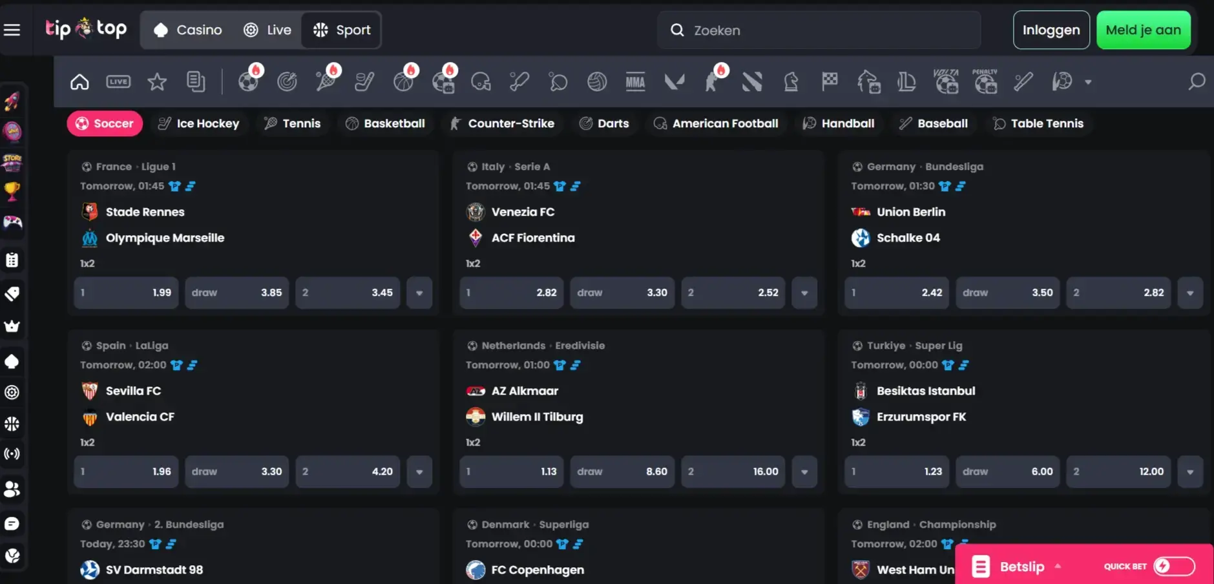Expand the Betslip panel

point(1018,567)
